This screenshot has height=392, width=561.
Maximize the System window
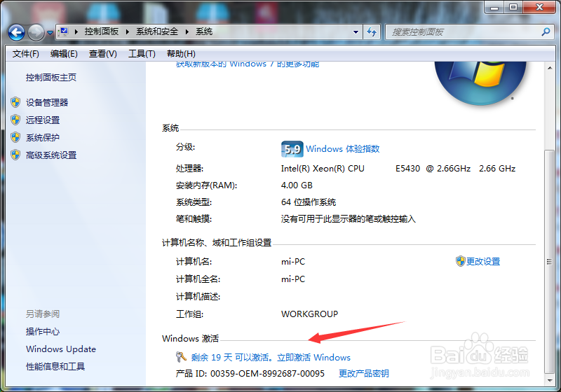pos(513,7)
